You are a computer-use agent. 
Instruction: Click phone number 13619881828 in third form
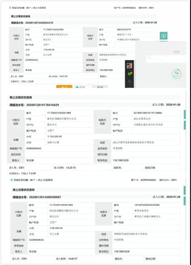(122, 252)
